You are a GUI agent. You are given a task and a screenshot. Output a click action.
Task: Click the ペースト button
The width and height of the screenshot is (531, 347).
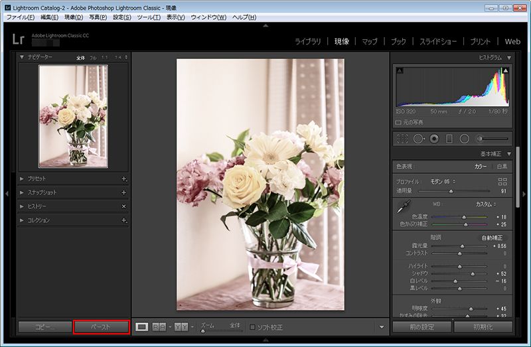pyautogui.click(x=101, y=326)
